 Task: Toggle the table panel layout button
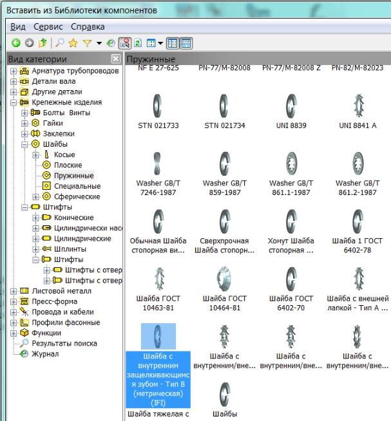point(186,43)
